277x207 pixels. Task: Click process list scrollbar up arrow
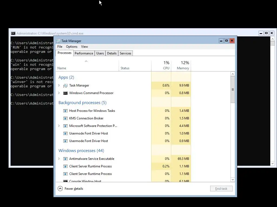click(x=233, y=74)
